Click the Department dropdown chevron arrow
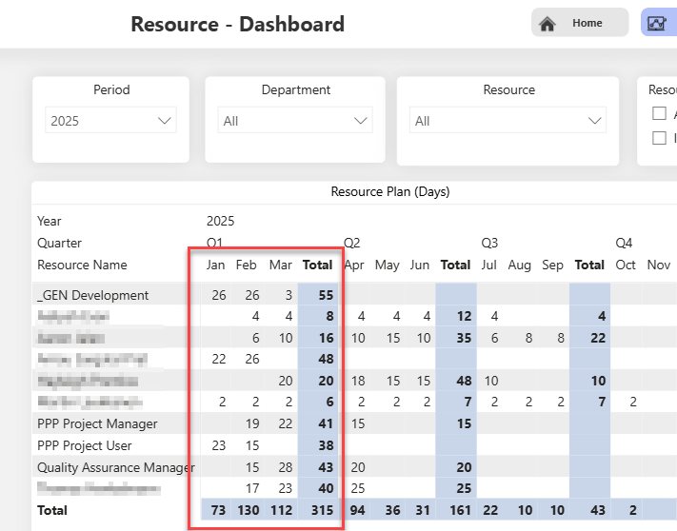 tap(361, 120)
